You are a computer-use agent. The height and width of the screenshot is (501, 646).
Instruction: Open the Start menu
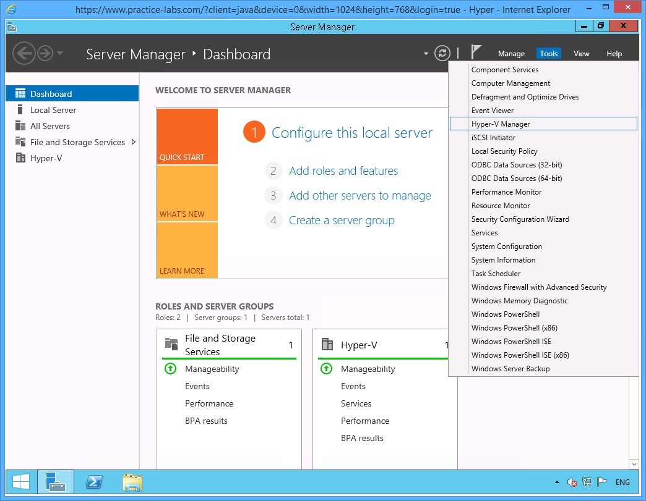click(20, 482)
